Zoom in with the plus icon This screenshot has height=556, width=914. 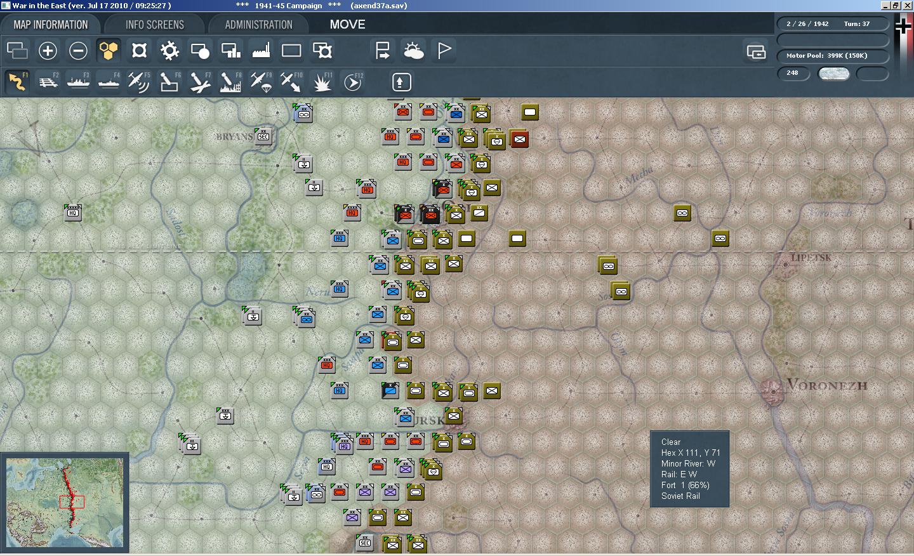coord(48,50)
